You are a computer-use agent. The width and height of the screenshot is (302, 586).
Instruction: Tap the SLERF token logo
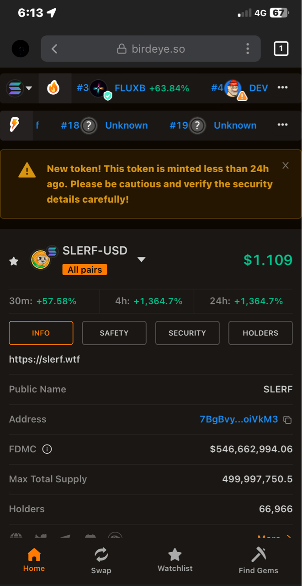click(x=41, y=260)
